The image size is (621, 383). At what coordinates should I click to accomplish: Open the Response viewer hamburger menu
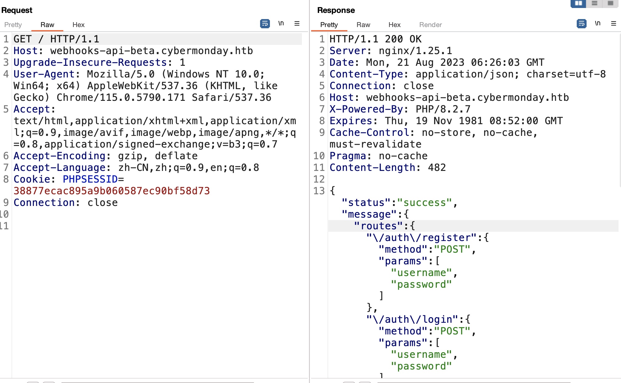[614, 24]
